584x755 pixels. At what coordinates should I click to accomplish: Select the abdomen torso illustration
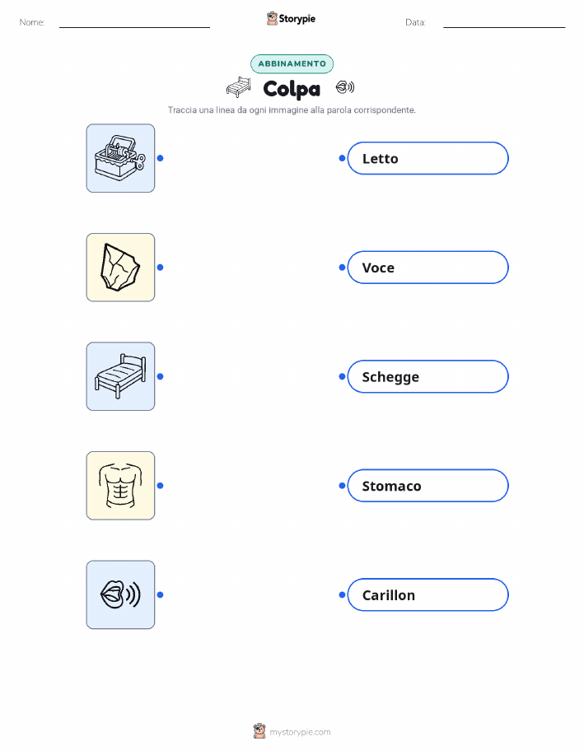click(x=120, y=486)
